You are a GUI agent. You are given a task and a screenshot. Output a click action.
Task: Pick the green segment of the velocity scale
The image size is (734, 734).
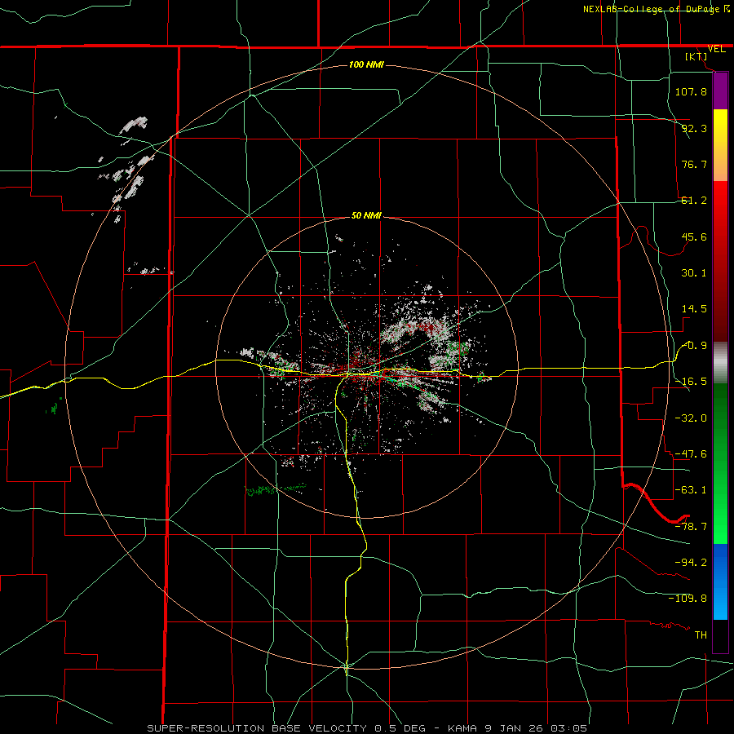tap(720, 463)
